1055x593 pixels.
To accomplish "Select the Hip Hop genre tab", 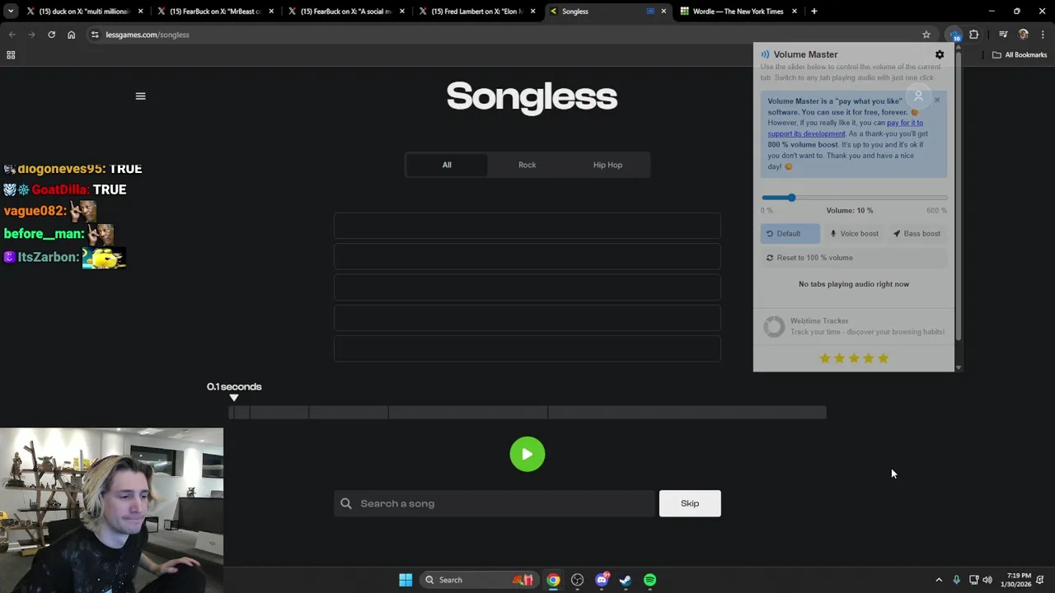I will pyautogui.click(x=607, y=165).
